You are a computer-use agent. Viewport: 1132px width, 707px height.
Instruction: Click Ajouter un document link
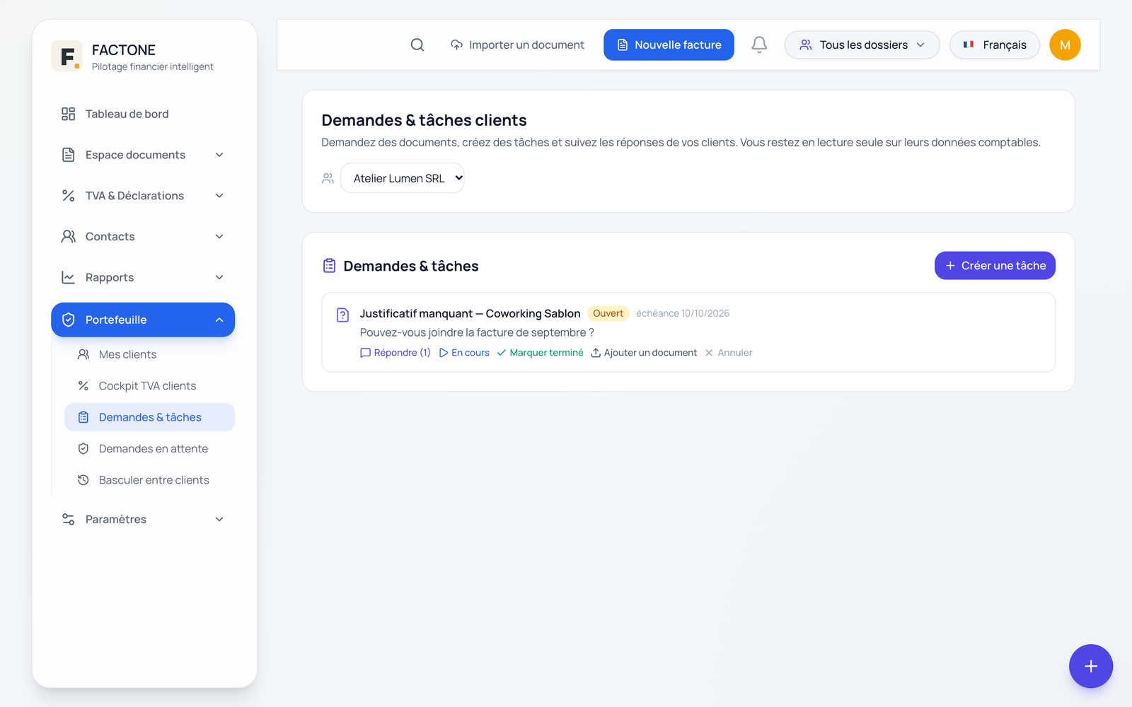[644, 353]
